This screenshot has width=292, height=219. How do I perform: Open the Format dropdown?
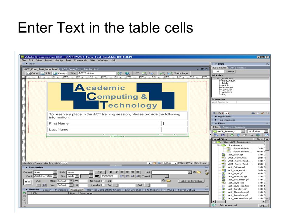[55, 172]
